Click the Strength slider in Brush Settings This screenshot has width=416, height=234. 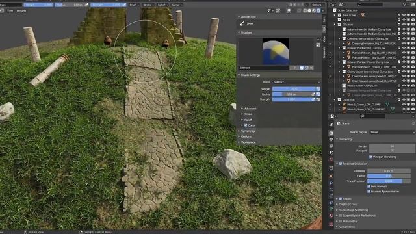292,99
